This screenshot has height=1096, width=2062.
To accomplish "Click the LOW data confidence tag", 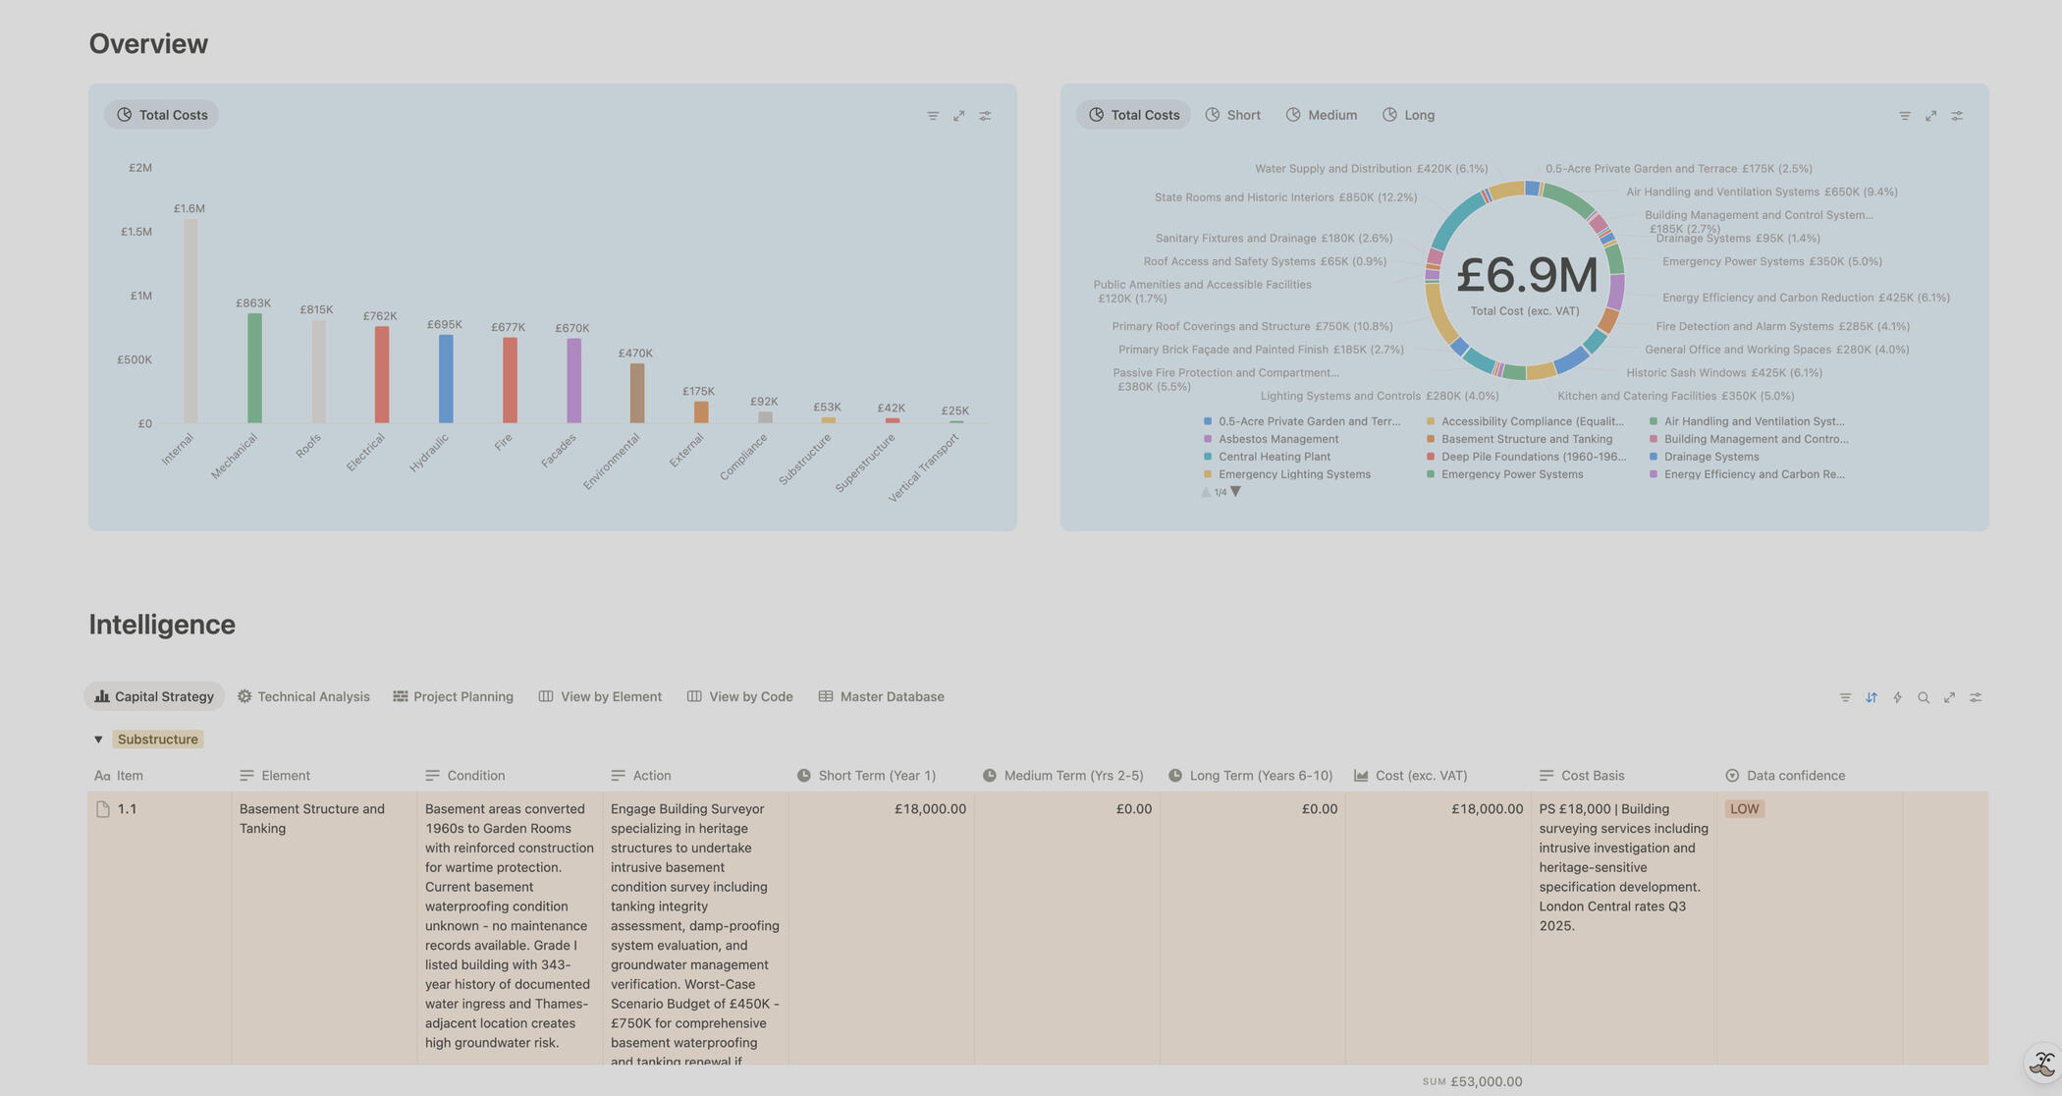I will click(x=1744, y=809).
